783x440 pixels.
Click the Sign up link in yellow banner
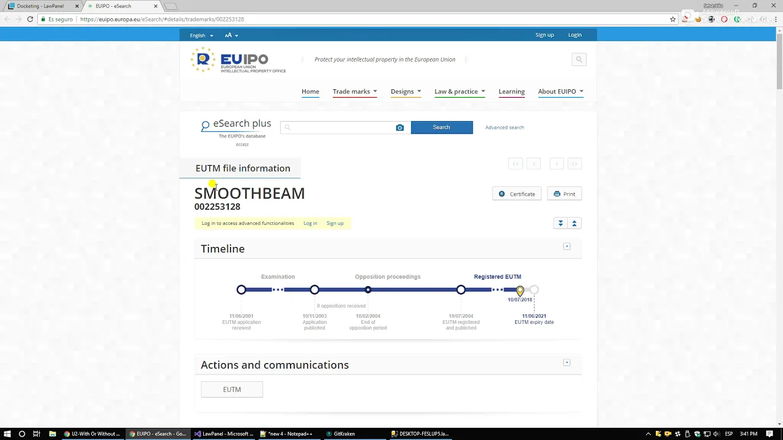(335, 223)
